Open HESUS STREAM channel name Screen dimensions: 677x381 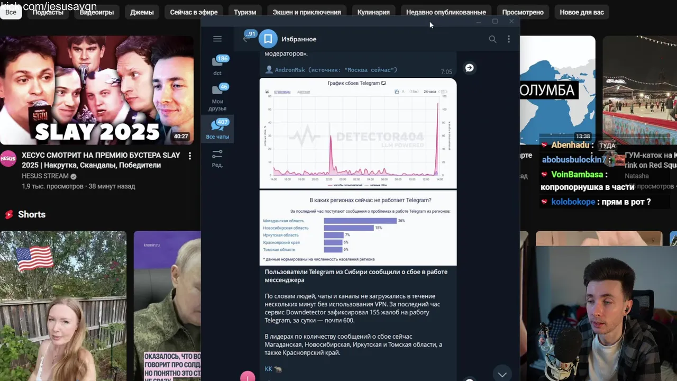tap(45, 176)
